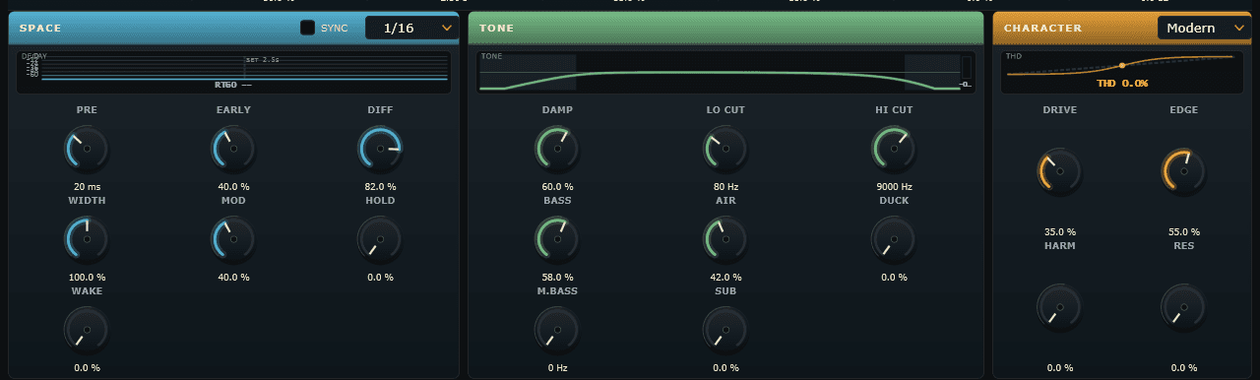The image size is (1260, 380).
Task: Click the 58.0 % BASS value
Action: (x=557, y=277)
